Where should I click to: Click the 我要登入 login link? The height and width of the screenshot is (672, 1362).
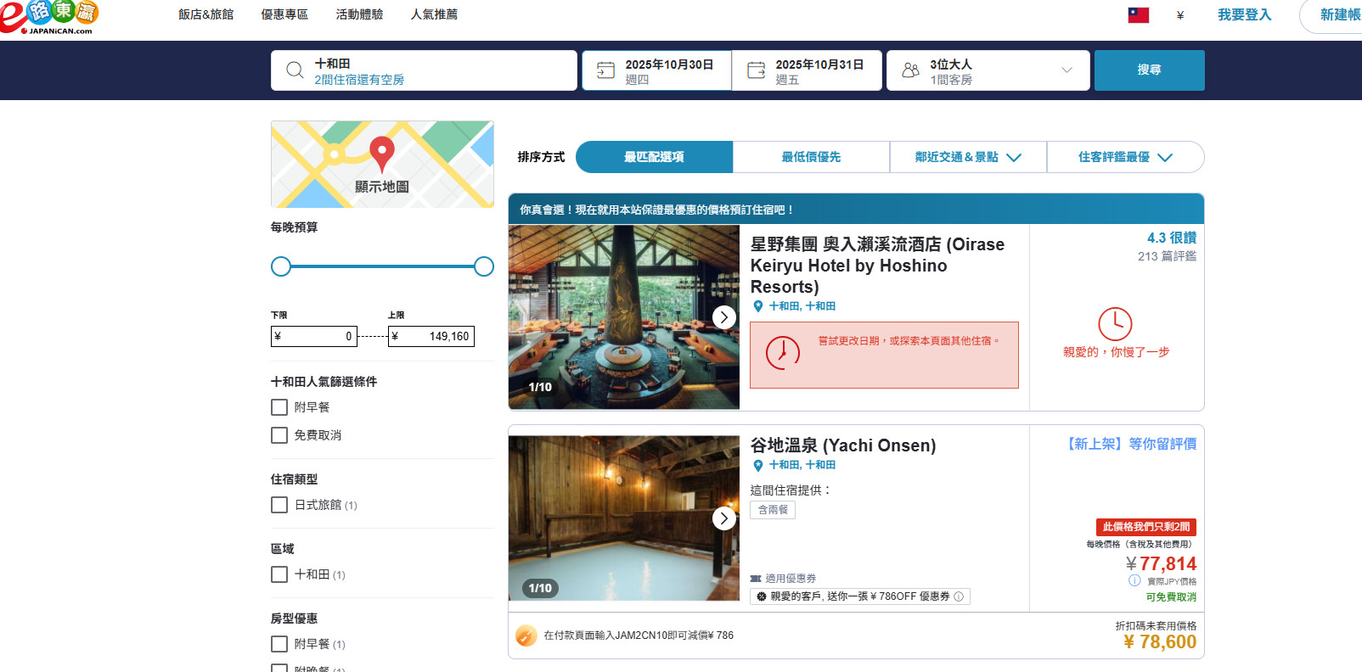pos(1244,14)
